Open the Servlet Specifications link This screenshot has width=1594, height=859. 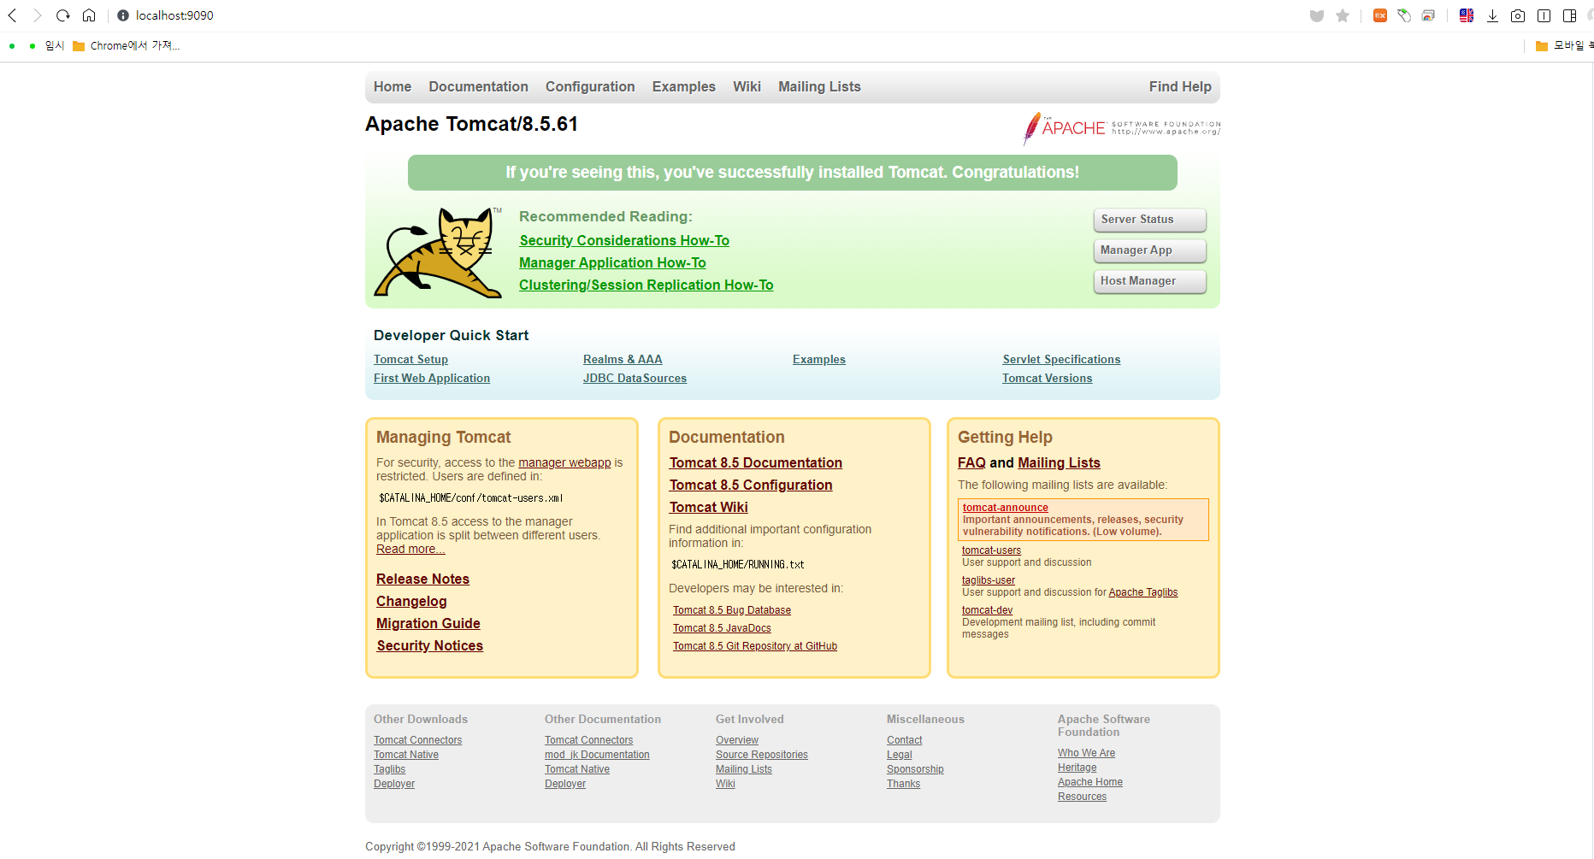click(x=1061, y=360)
